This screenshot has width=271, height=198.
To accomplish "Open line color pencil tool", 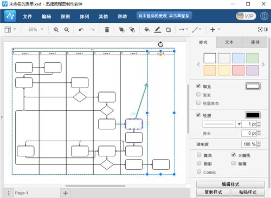I will tap(158, 30).
